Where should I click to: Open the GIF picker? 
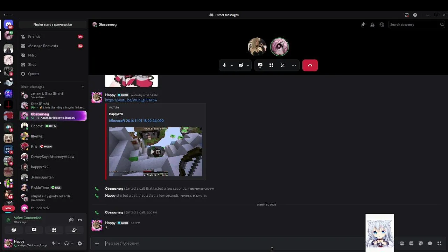click(411, 243)
